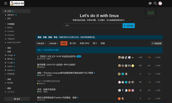
Task: Open 话题 in the sidebar
Action: [x=16, y=11]
